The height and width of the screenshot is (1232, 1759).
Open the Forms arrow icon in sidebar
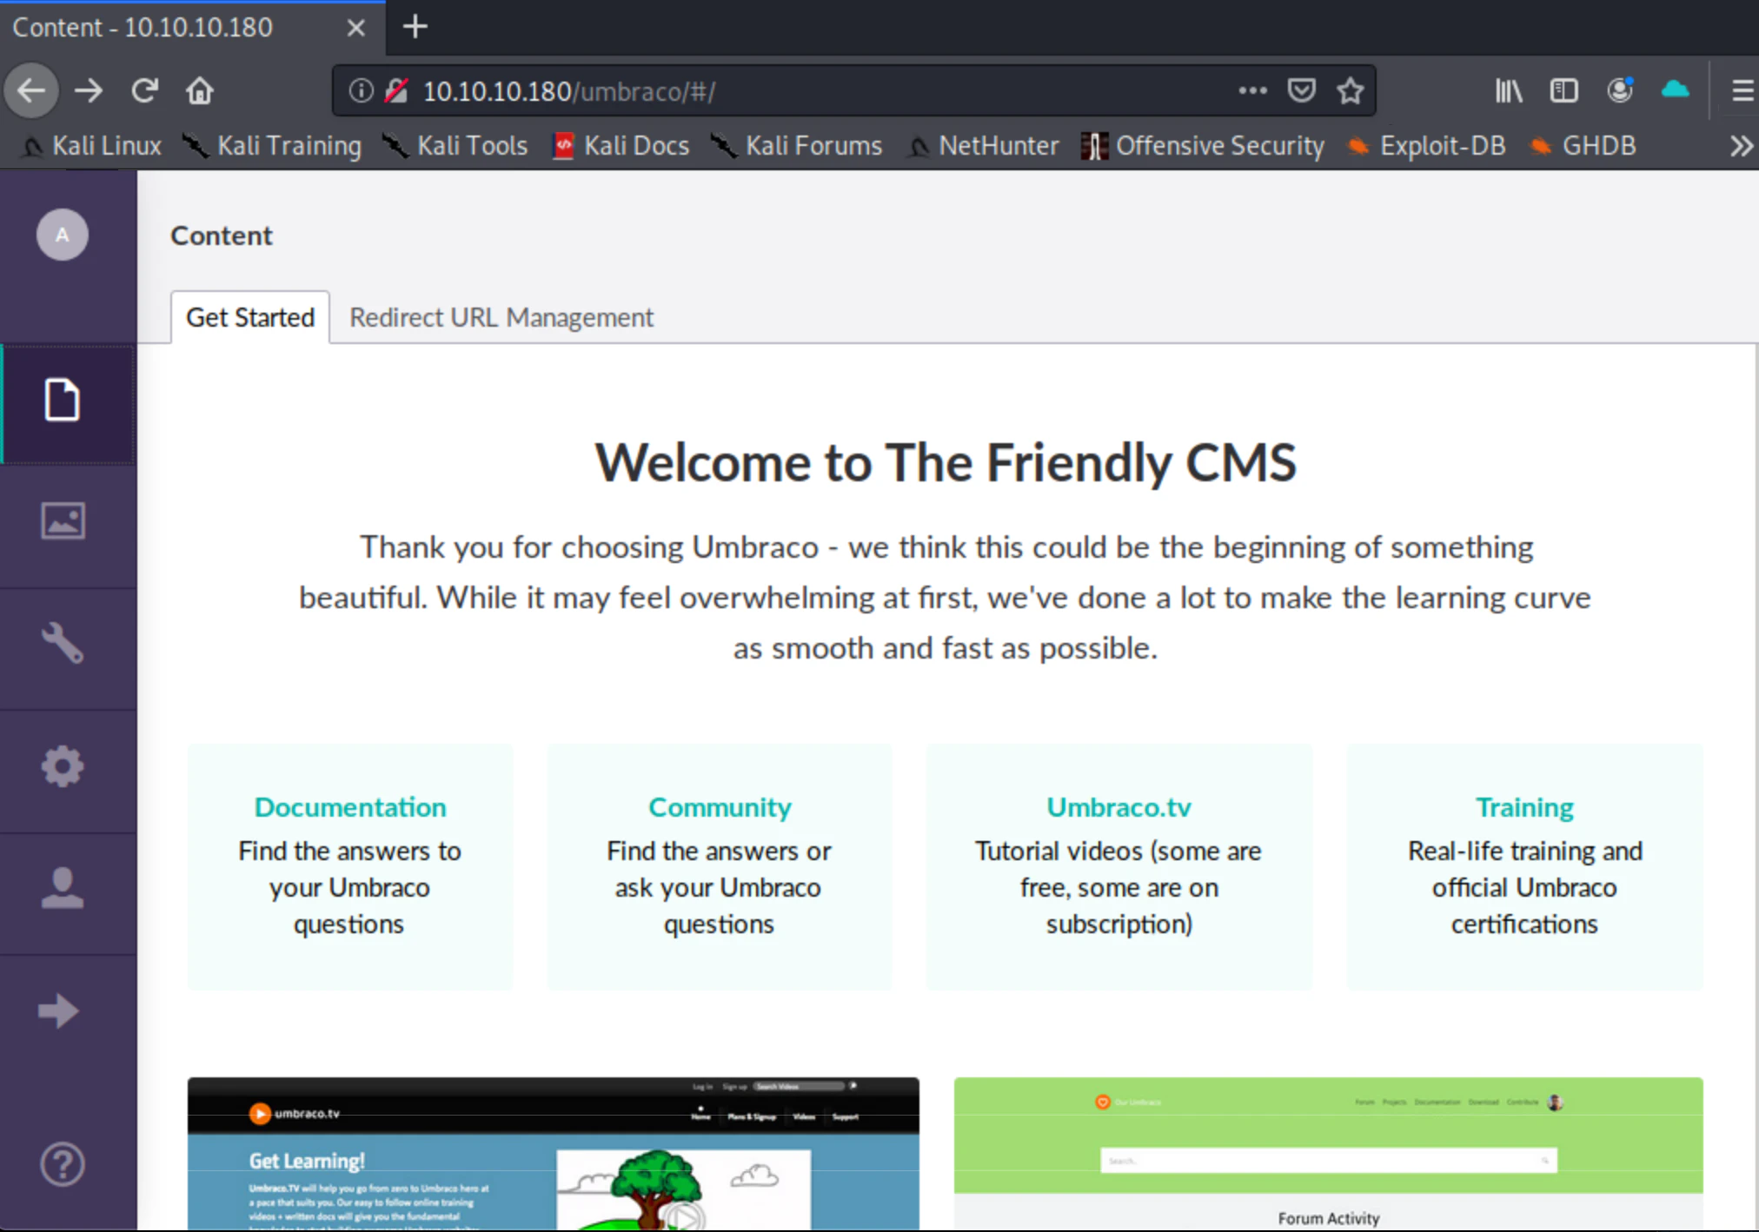(x=59, y=1010)
